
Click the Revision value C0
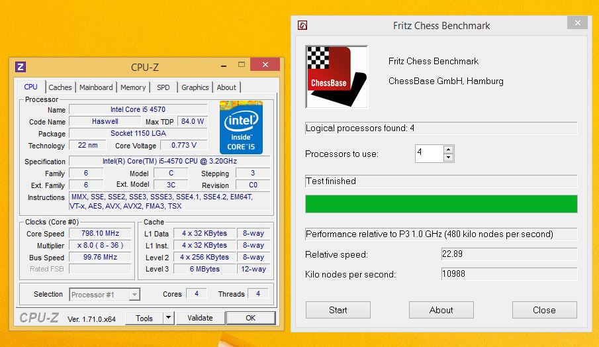click(x=253, y=185)
